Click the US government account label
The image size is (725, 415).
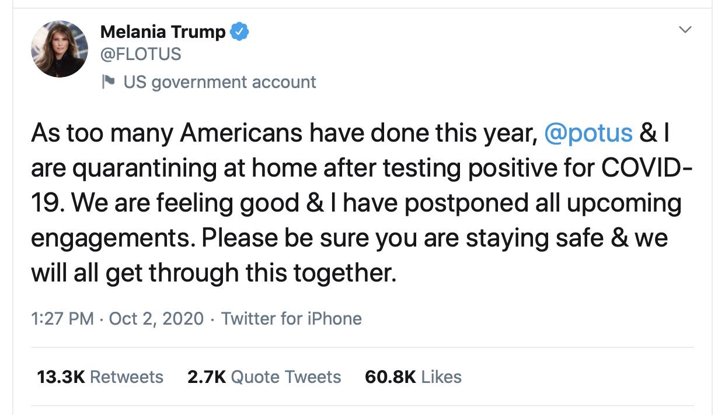[x=219, y=82]
